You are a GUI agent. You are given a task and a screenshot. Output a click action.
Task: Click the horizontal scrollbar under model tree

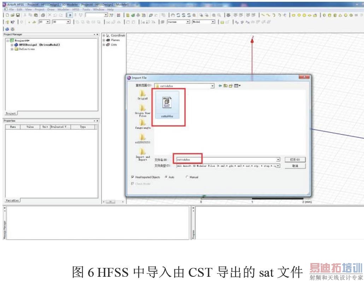113,202
